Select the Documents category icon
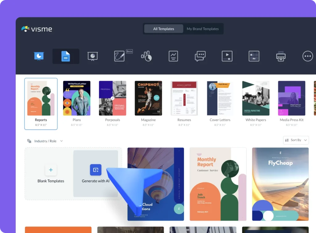The height and width of the screenshot is (233, 316). pyautogui.click(x=65, y=56)
